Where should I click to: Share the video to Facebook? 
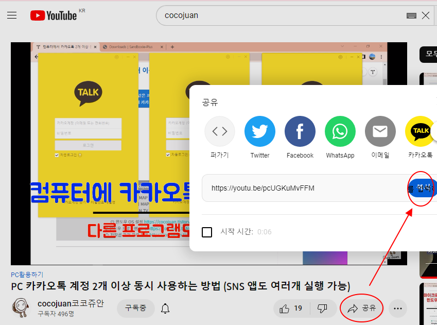tap(300, 131)
